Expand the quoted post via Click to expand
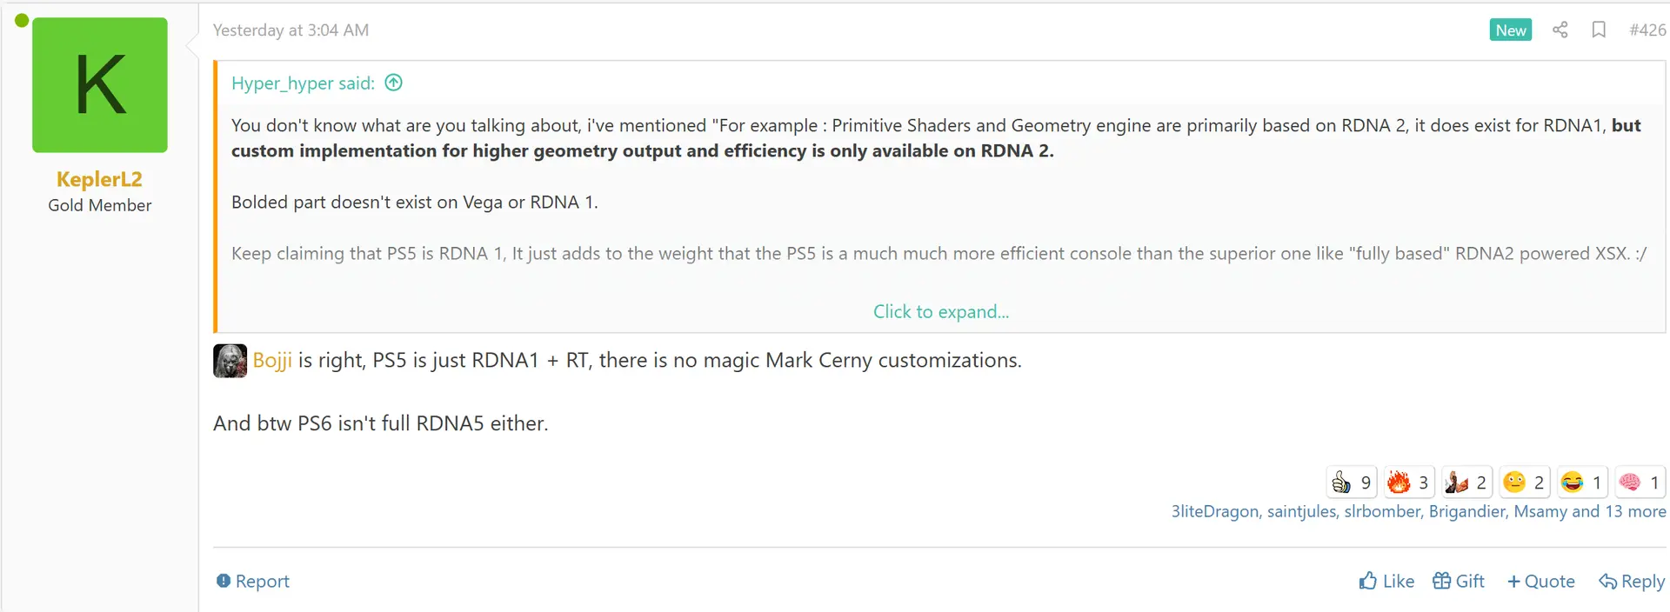This screenshot has width=1670, height=612. [940, 312]
